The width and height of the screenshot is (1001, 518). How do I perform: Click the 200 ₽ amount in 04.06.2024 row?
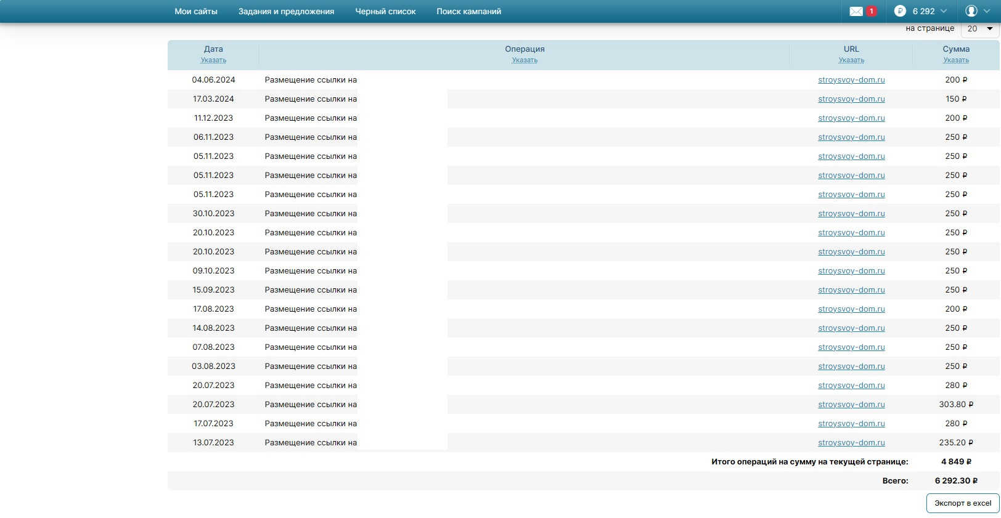[x=956, y=80]
